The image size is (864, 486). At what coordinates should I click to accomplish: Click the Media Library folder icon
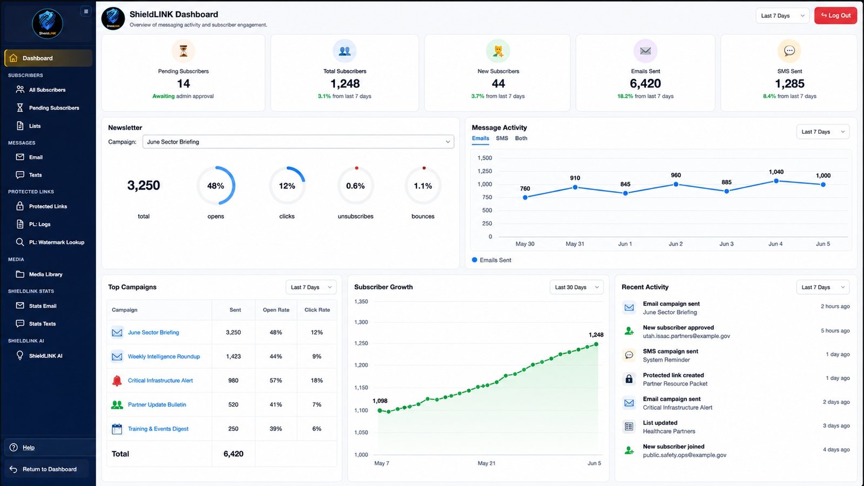click(20, 274)
